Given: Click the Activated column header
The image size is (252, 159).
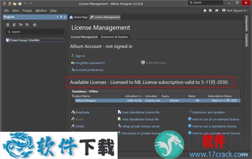Looking at the screenshot, I should 151,96.
